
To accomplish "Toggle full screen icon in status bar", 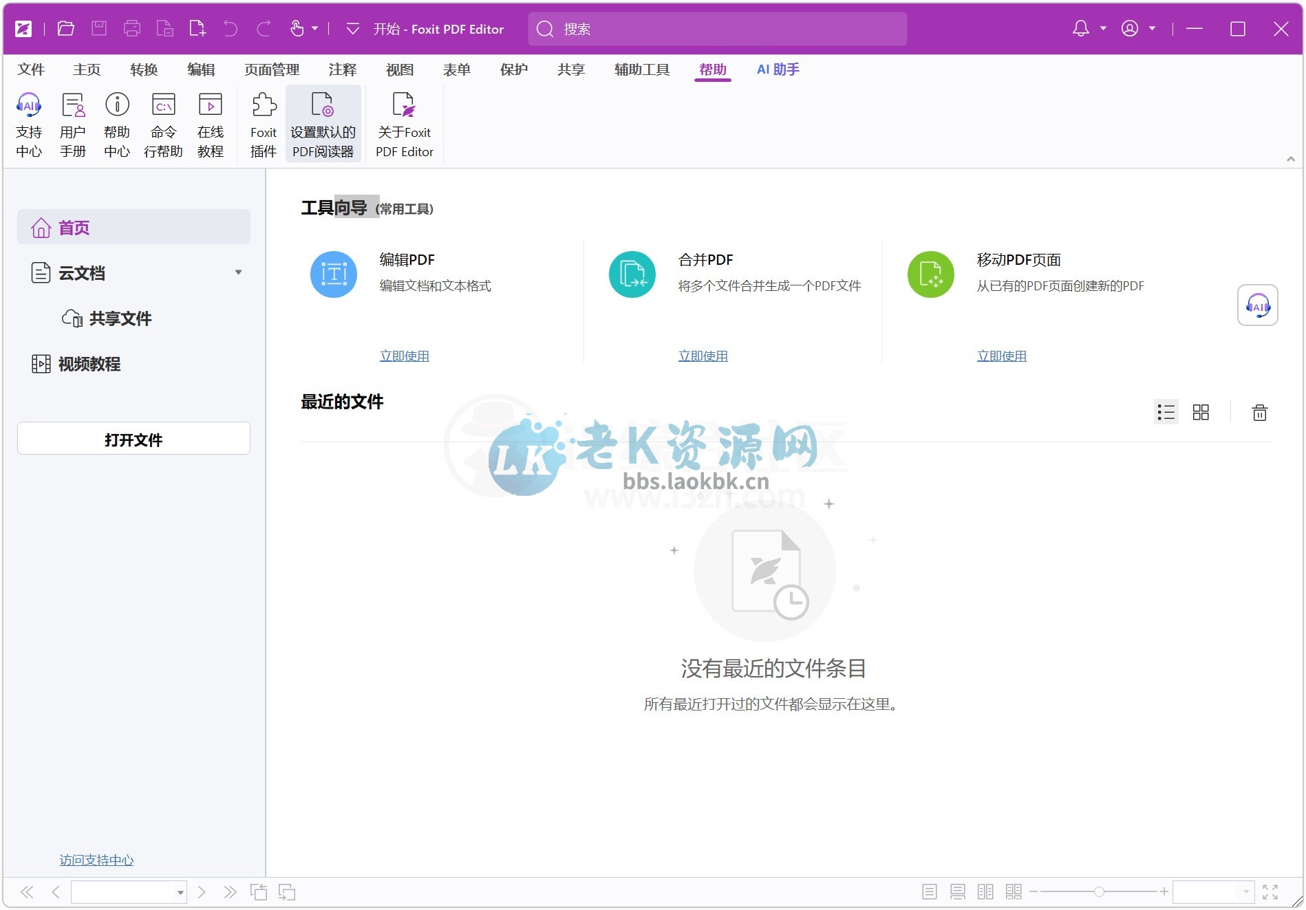I will 1270,892.
